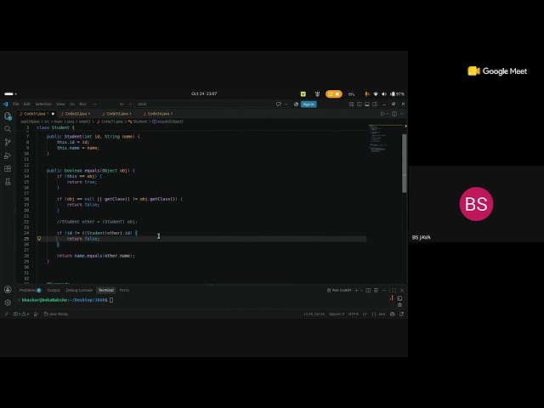Run the Java file with the play button
Viewport: 544px width, 408px height.
pos(382,114)
